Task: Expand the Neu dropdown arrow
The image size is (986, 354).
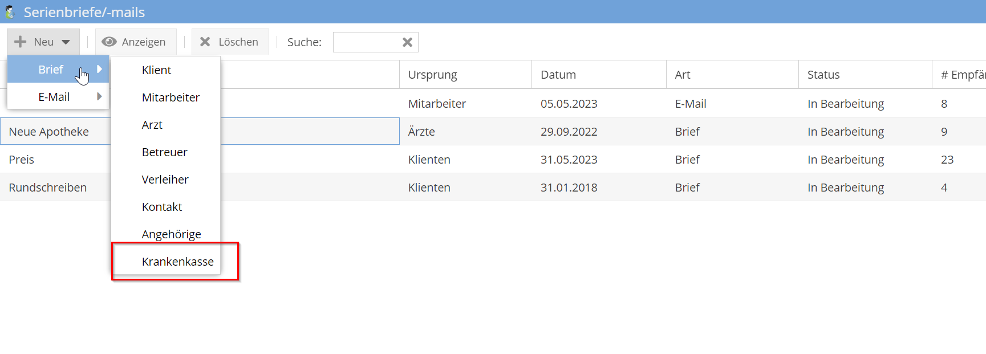Action: click(66, 42)
